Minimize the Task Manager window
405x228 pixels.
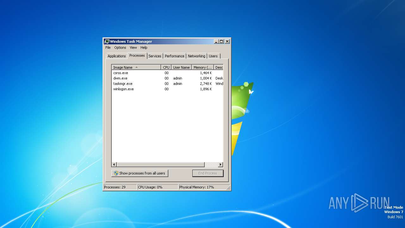[x=216, y=41]
